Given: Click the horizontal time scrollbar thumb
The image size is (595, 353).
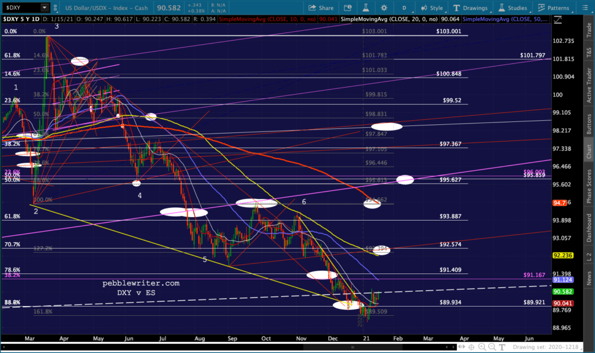Looking at the screenshot, I should [353, 347].
